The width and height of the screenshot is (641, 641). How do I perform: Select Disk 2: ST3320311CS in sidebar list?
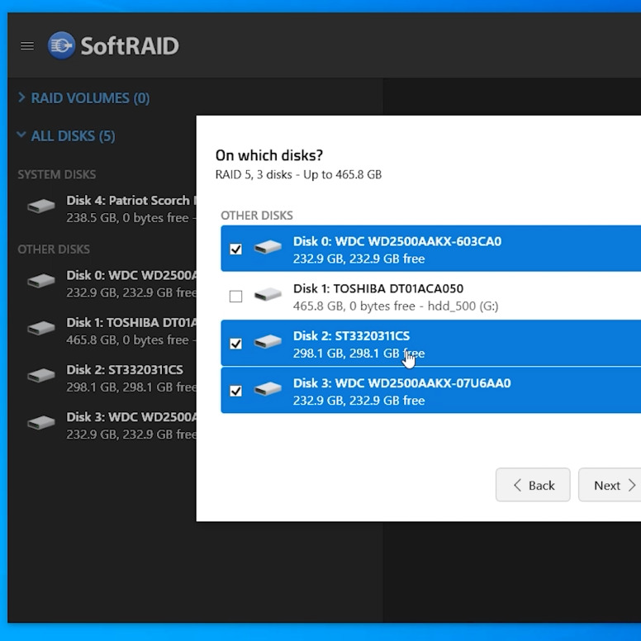tap(110, 378)
